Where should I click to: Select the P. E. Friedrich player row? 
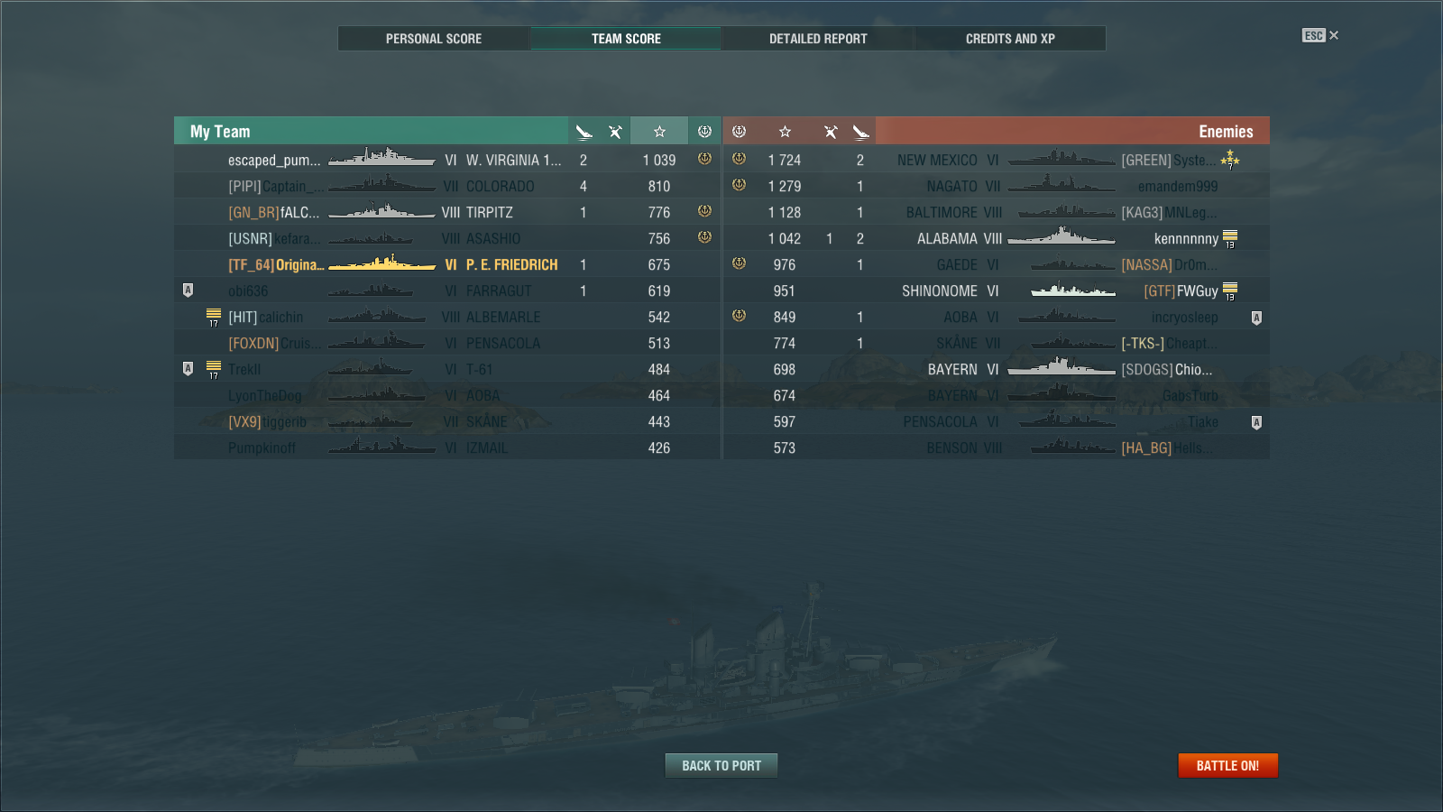click(447, 264)
